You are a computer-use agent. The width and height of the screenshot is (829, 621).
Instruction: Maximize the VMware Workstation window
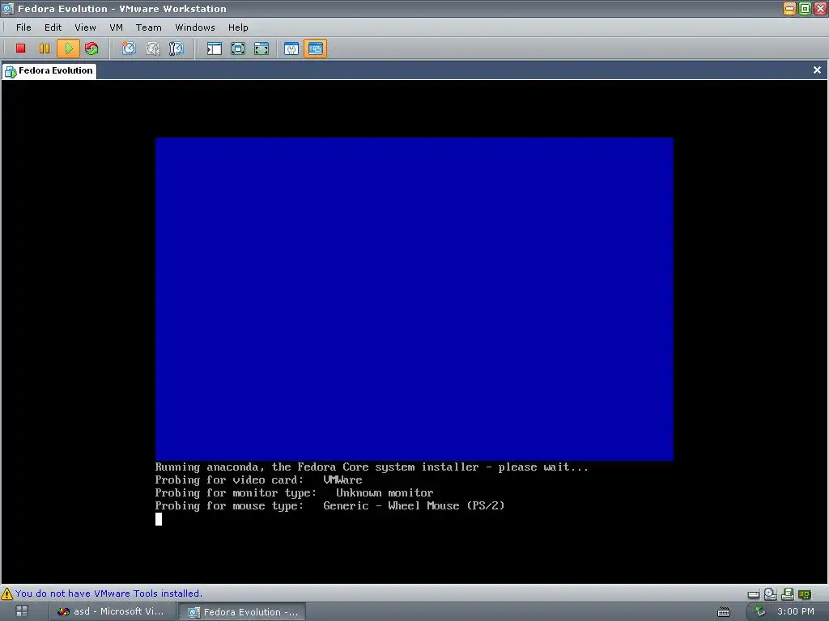[805, 8]
